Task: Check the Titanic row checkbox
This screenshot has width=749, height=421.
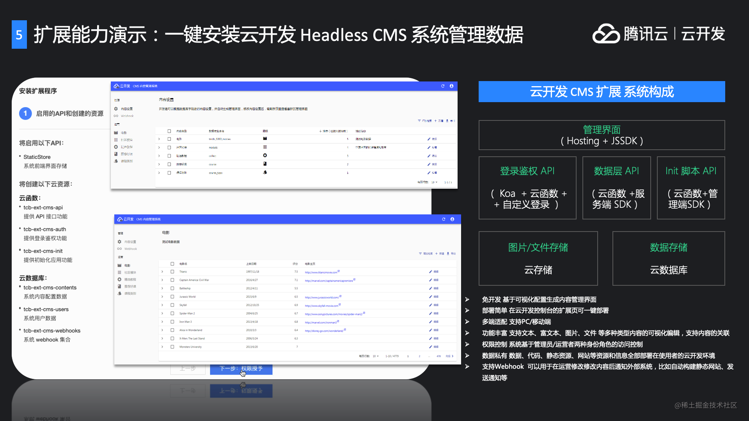Action: pos(172,272)
